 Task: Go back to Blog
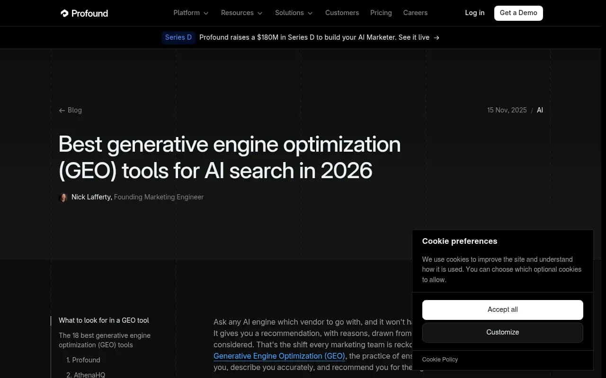tap(70, 110)
